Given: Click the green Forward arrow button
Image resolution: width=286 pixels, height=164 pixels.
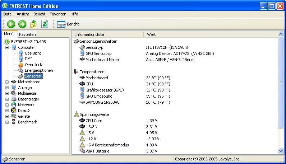Looking at the screenshot, I should click(22, 24).
